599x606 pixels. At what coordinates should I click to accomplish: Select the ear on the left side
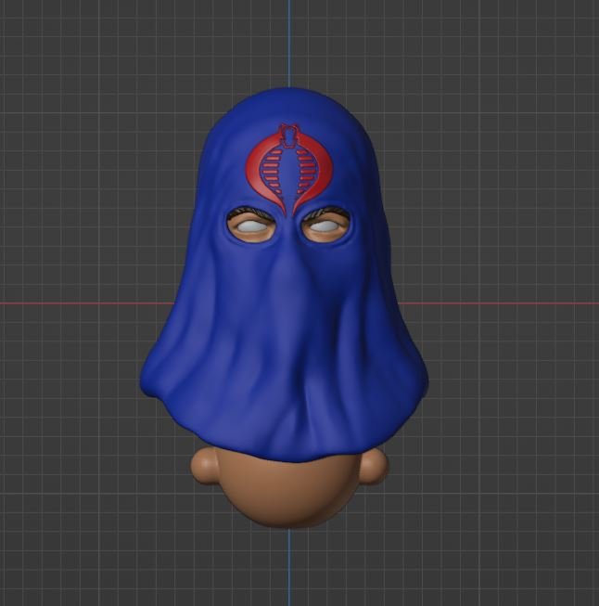click(204, 468)
